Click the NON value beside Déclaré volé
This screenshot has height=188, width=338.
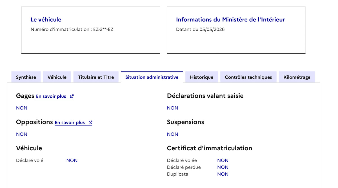pyautogui.click(x=72, y=160)
